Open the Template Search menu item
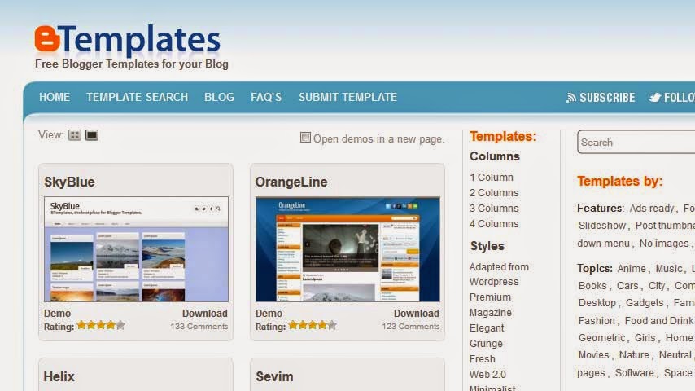This screenshot has width=695, height=391. click(137, 97)
